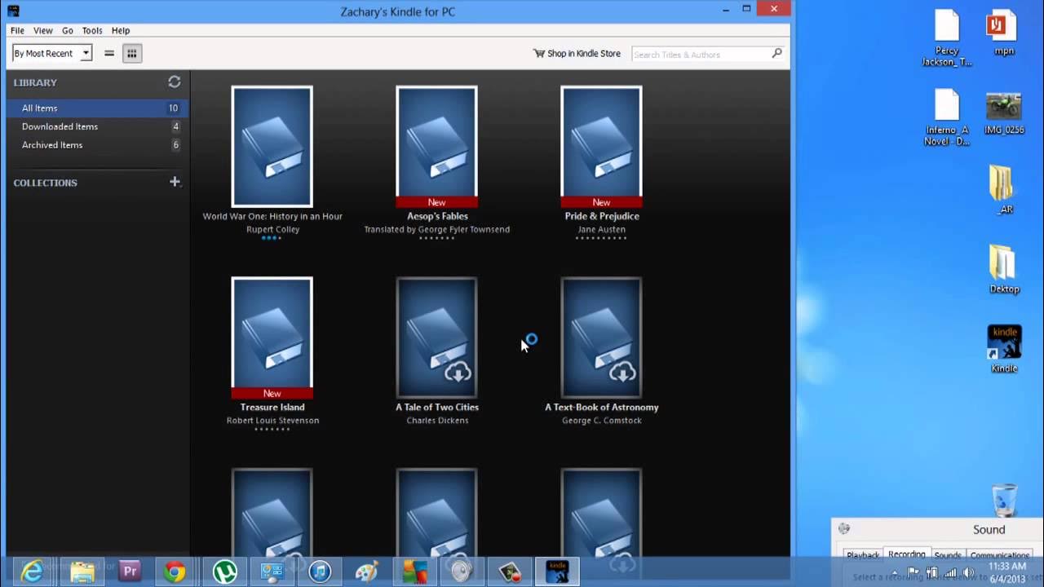Switch to Sounds tab in Sound window
Screen dimensions: 1044x587
(x=947, y=555)
